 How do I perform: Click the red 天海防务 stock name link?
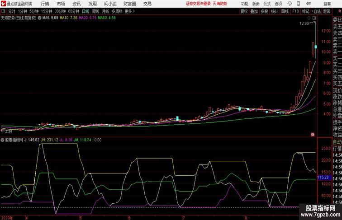click(220, 4)
